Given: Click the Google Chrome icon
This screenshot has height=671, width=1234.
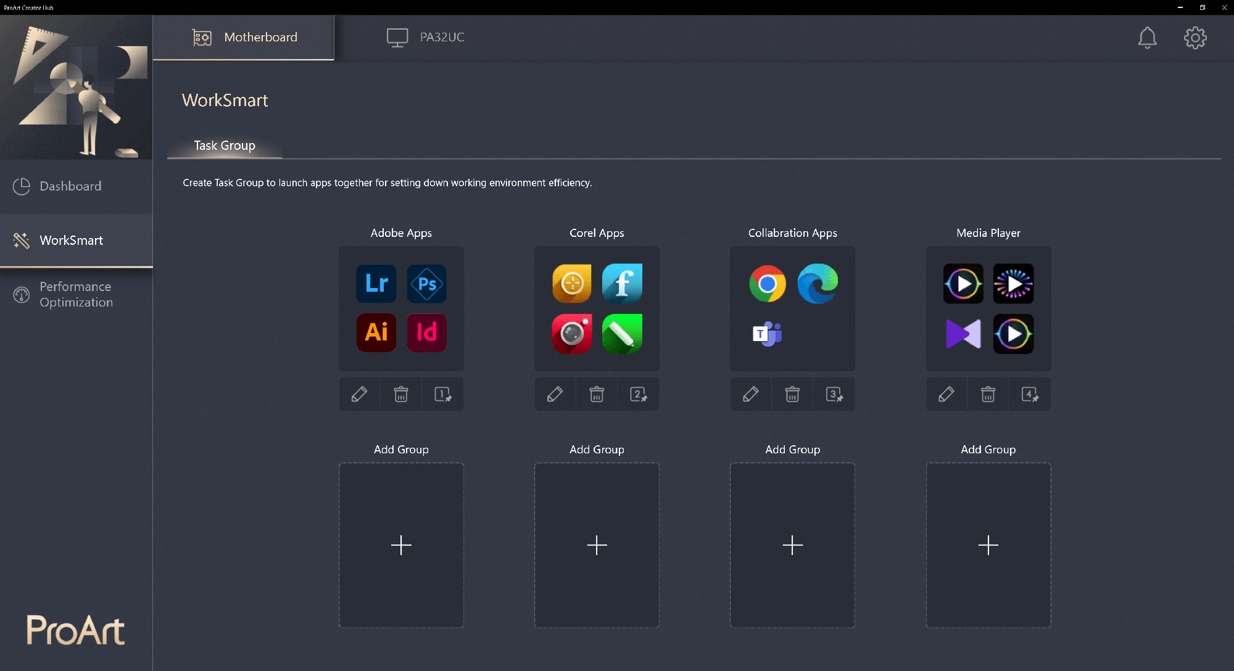Looking at the screenshot, I should click(767, 284).
